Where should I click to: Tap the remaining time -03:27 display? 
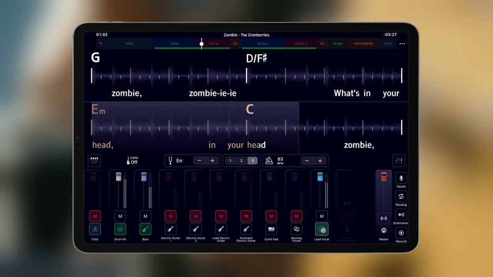click(x=390, y=35)
